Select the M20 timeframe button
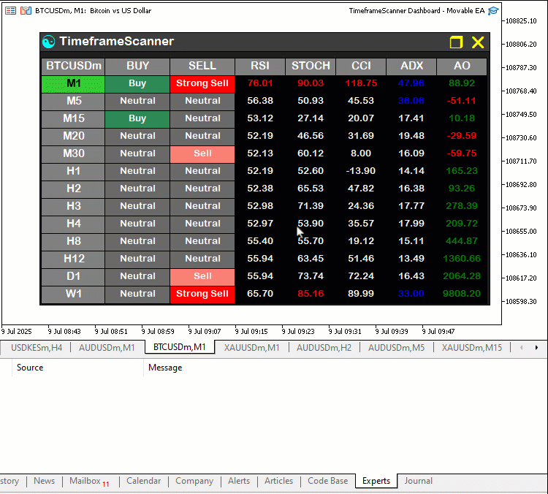 point(73,137)
